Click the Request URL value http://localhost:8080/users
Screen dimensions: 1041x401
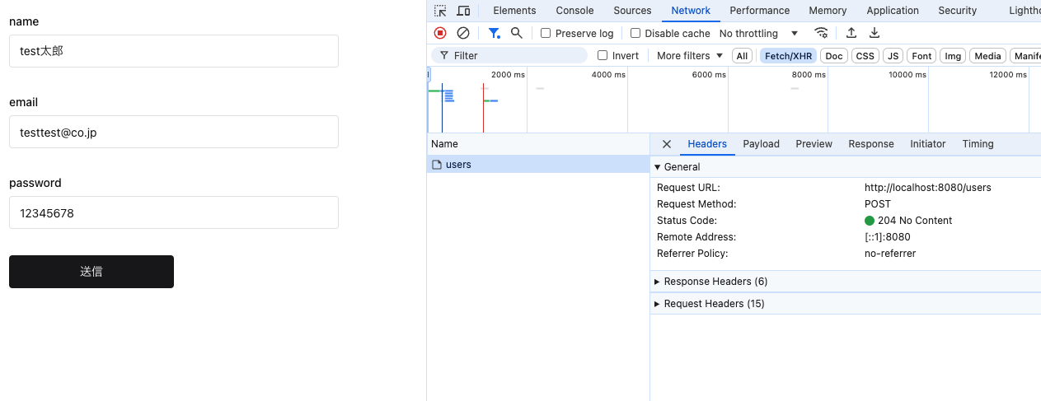(x=928, y=188)
